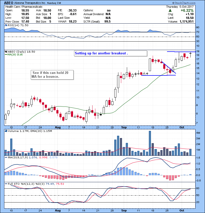Image resolution: width=205 pixels, height=213 pixels.
Task: Click the RSI indicator icon beside RSI(14)
Action: tap(6, 25)
